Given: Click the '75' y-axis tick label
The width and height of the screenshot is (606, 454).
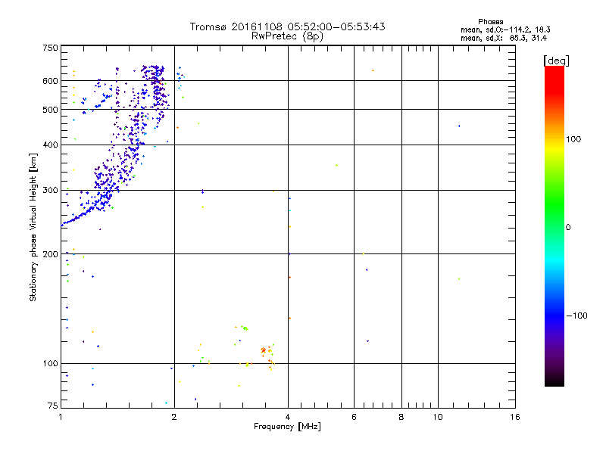Looking at the screenshot, I should pos(53,406).
